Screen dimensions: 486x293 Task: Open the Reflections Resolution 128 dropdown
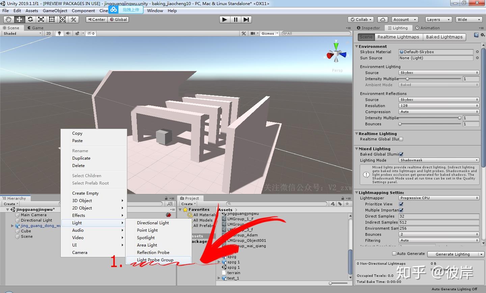439,106
